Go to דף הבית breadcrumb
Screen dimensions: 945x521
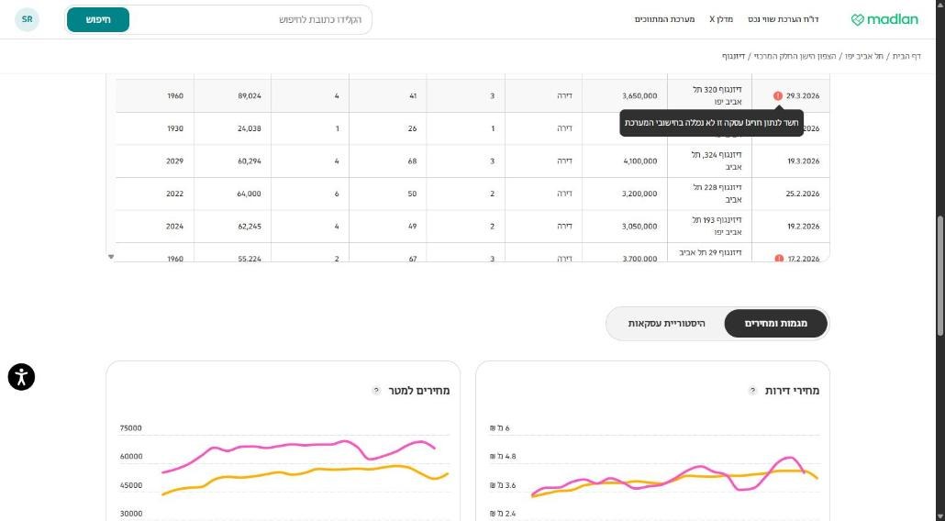pos(906,56)
